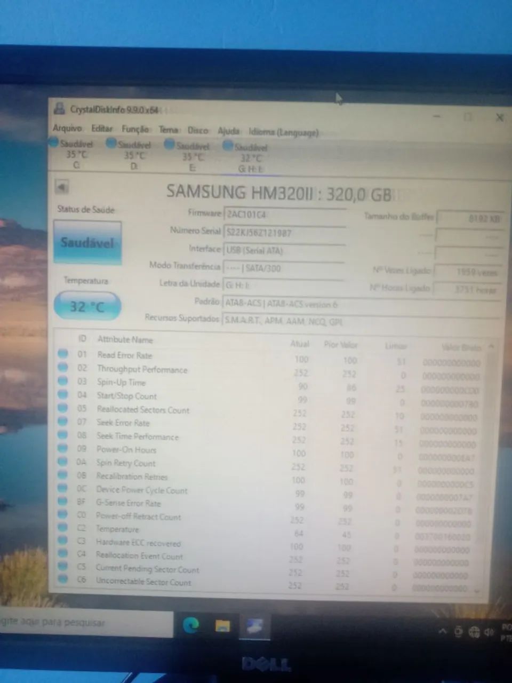Click the status dot for G-Sense Error Rate

coord(63,501)
